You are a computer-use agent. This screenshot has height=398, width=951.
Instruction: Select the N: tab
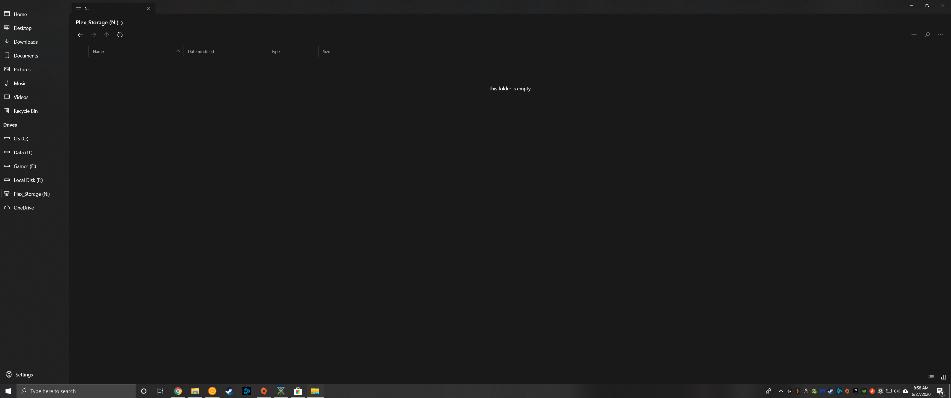tap(113, 8)
